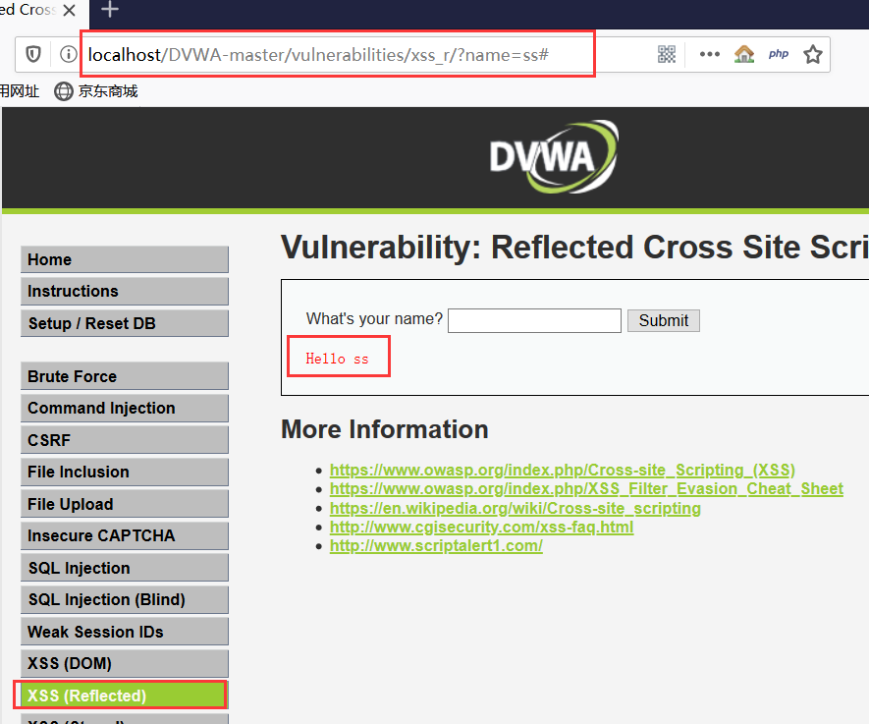Click the DVWA logo
This screenshot has width=869, height=724.
pyautogui.click(x=554, y=157)
